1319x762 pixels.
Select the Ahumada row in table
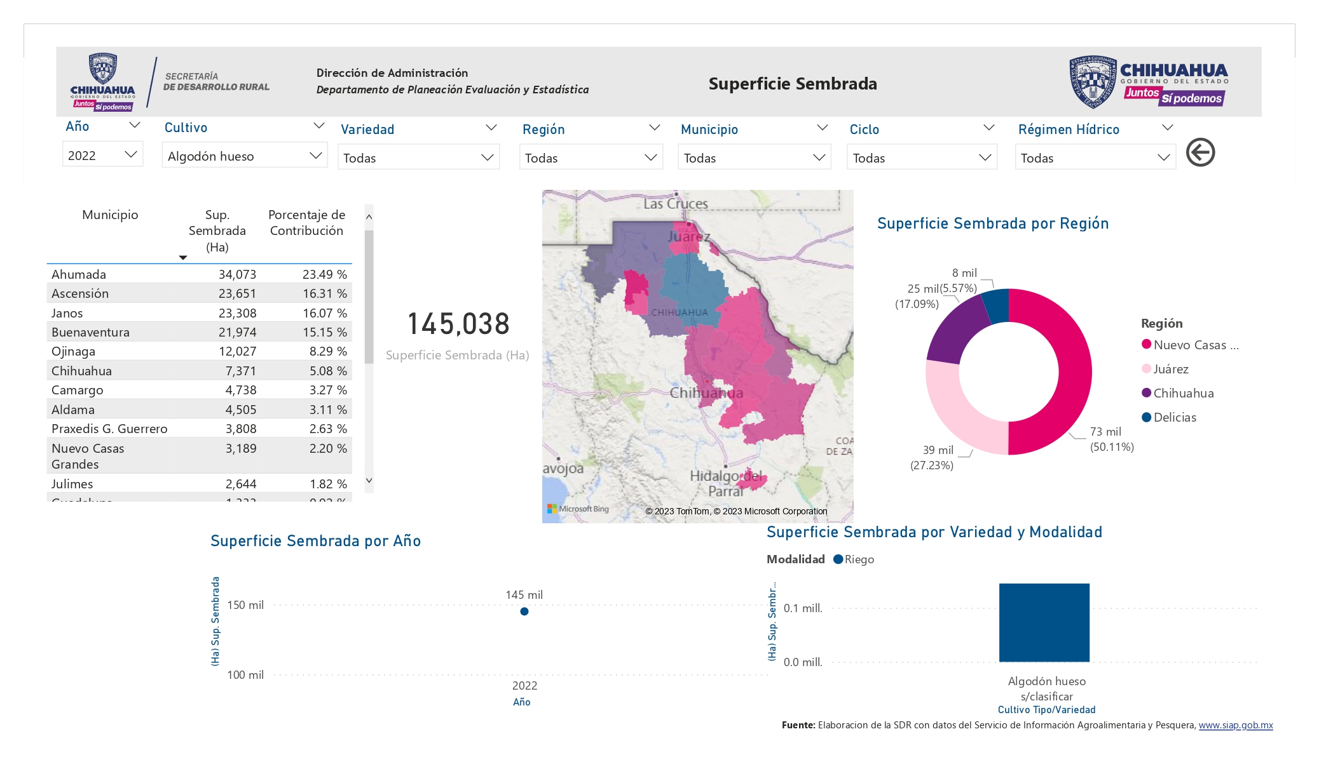pos(200,274)
